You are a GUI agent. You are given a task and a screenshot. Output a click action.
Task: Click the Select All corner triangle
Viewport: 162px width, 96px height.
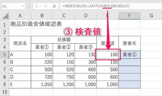point(6,16)
